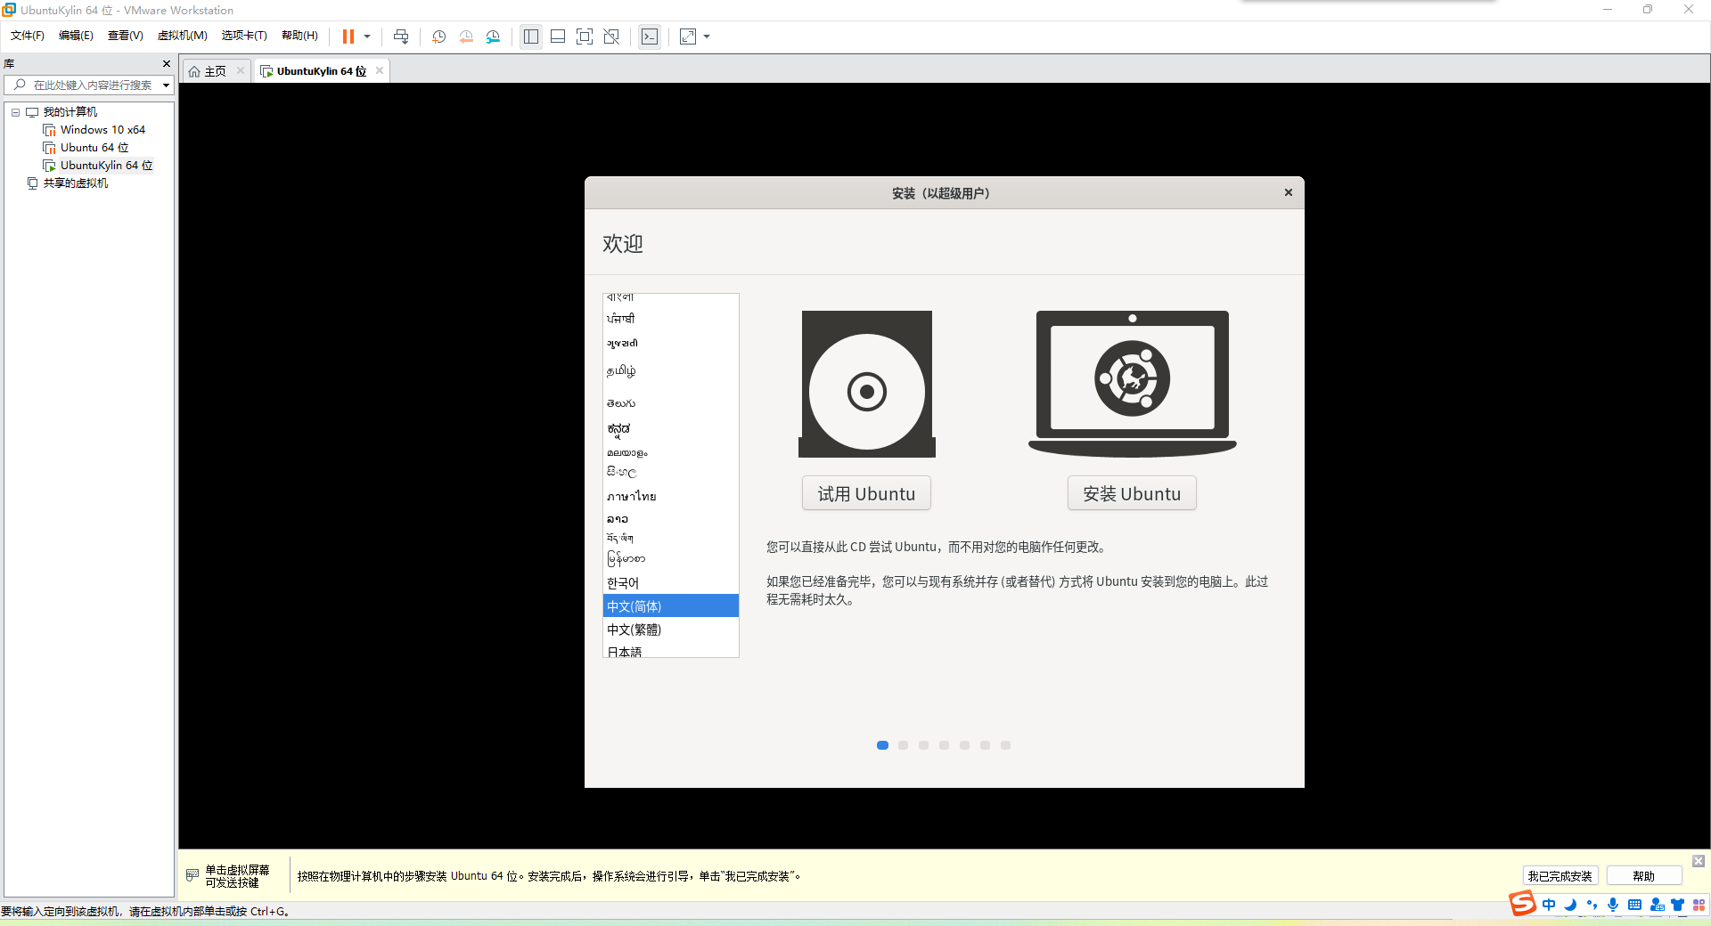Screen dimensions: 1711x926
Task: Open the soft keyboard icon in Sogou bar
Action: 1634,905
